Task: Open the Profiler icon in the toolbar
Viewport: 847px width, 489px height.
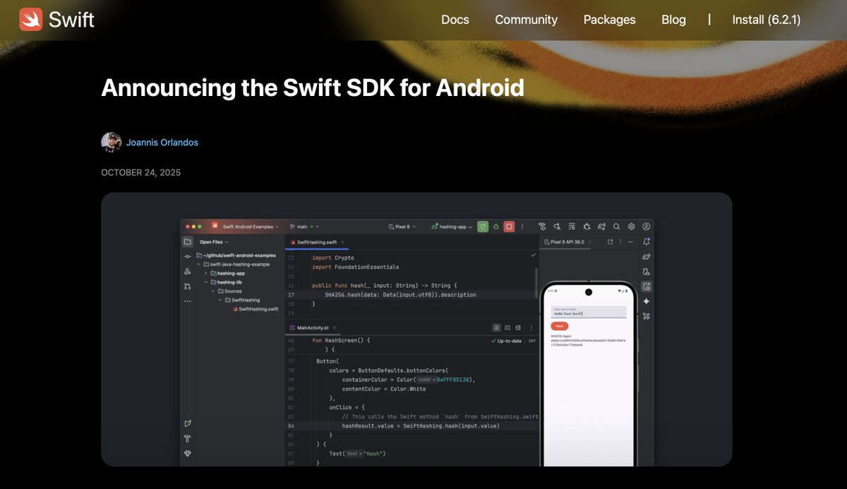Action: [x=542, y=227]
